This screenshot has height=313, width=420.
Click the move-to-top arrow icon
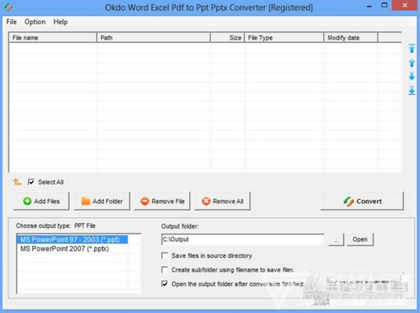point(412,48)
